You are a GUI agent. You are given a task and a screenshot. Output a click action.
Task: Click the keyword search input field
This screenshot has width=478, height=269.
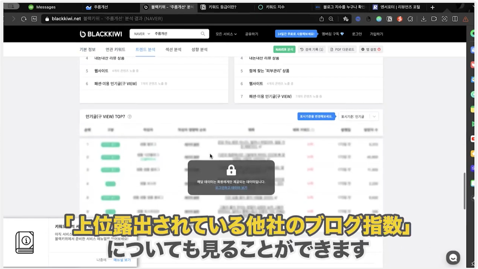(177, 34)
